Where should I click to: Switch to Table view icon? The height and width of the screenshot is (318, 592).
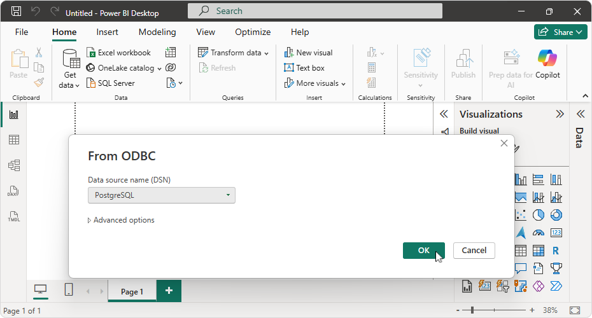click(13, 140)
